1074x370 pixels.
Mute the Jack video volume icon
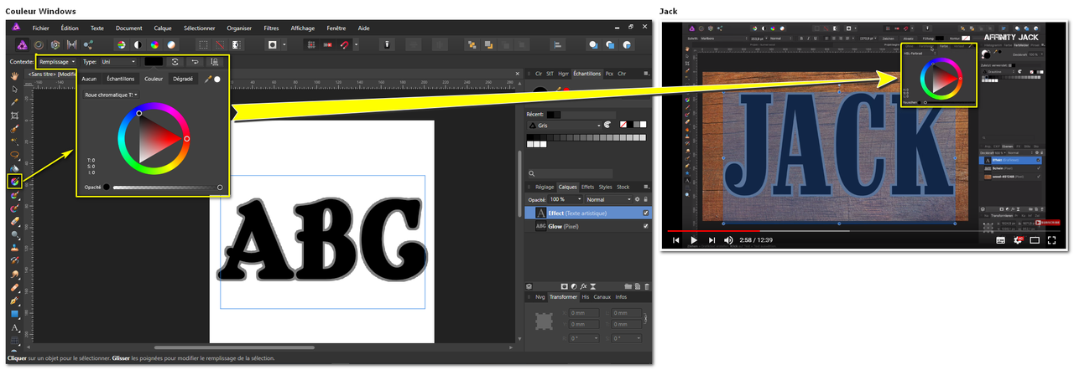coord(730,240)
